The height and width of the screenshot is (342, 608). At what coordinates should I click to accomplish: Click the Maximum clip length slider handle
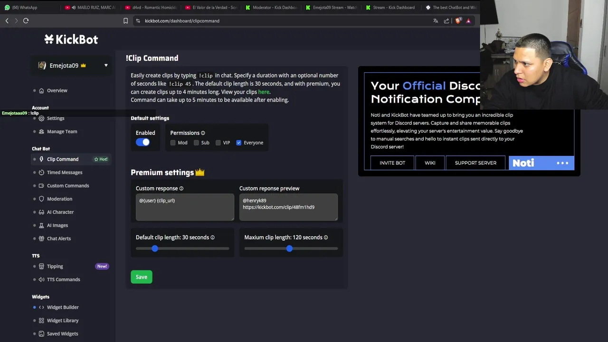click(289, 248)
